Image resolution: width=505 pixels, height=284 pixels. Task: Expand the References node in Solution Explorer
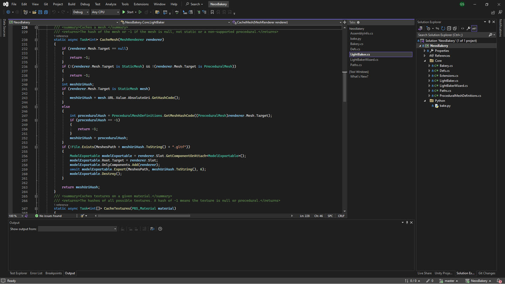click(x=425, y=56)
